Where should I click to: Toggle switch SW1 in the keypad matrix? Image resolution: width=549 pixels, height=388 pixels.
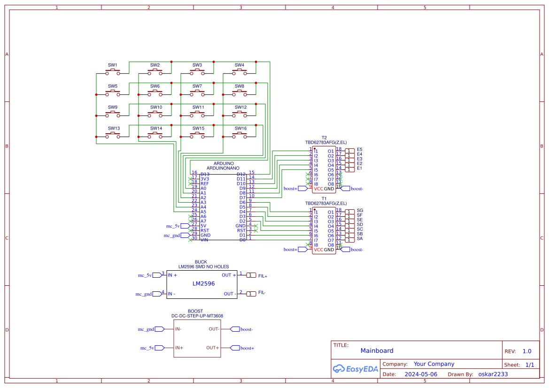coord(113,72)
